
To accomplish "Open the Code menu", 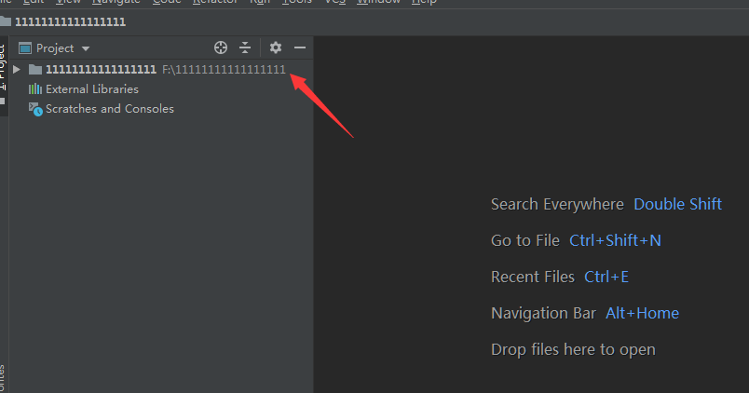I will 167,2.
